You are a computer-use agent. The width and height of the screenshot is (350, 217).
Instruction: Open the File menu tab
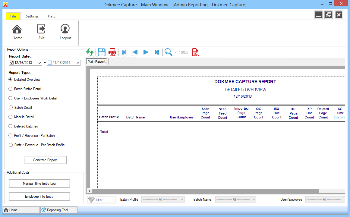click(x=13, y=16)
